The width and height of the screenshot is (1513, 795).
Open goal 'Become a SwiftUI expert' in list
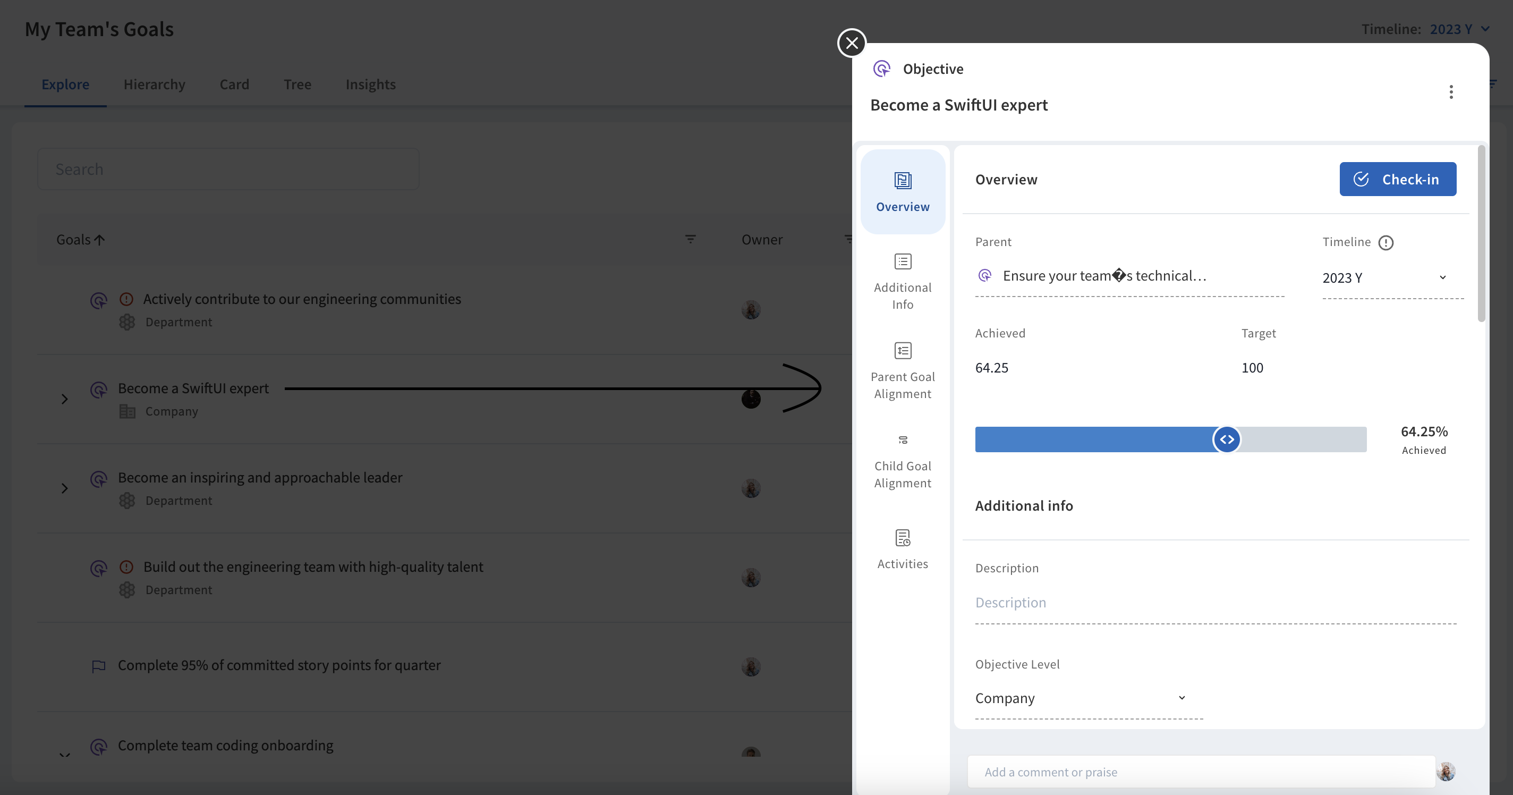click(x=193, y=388)
